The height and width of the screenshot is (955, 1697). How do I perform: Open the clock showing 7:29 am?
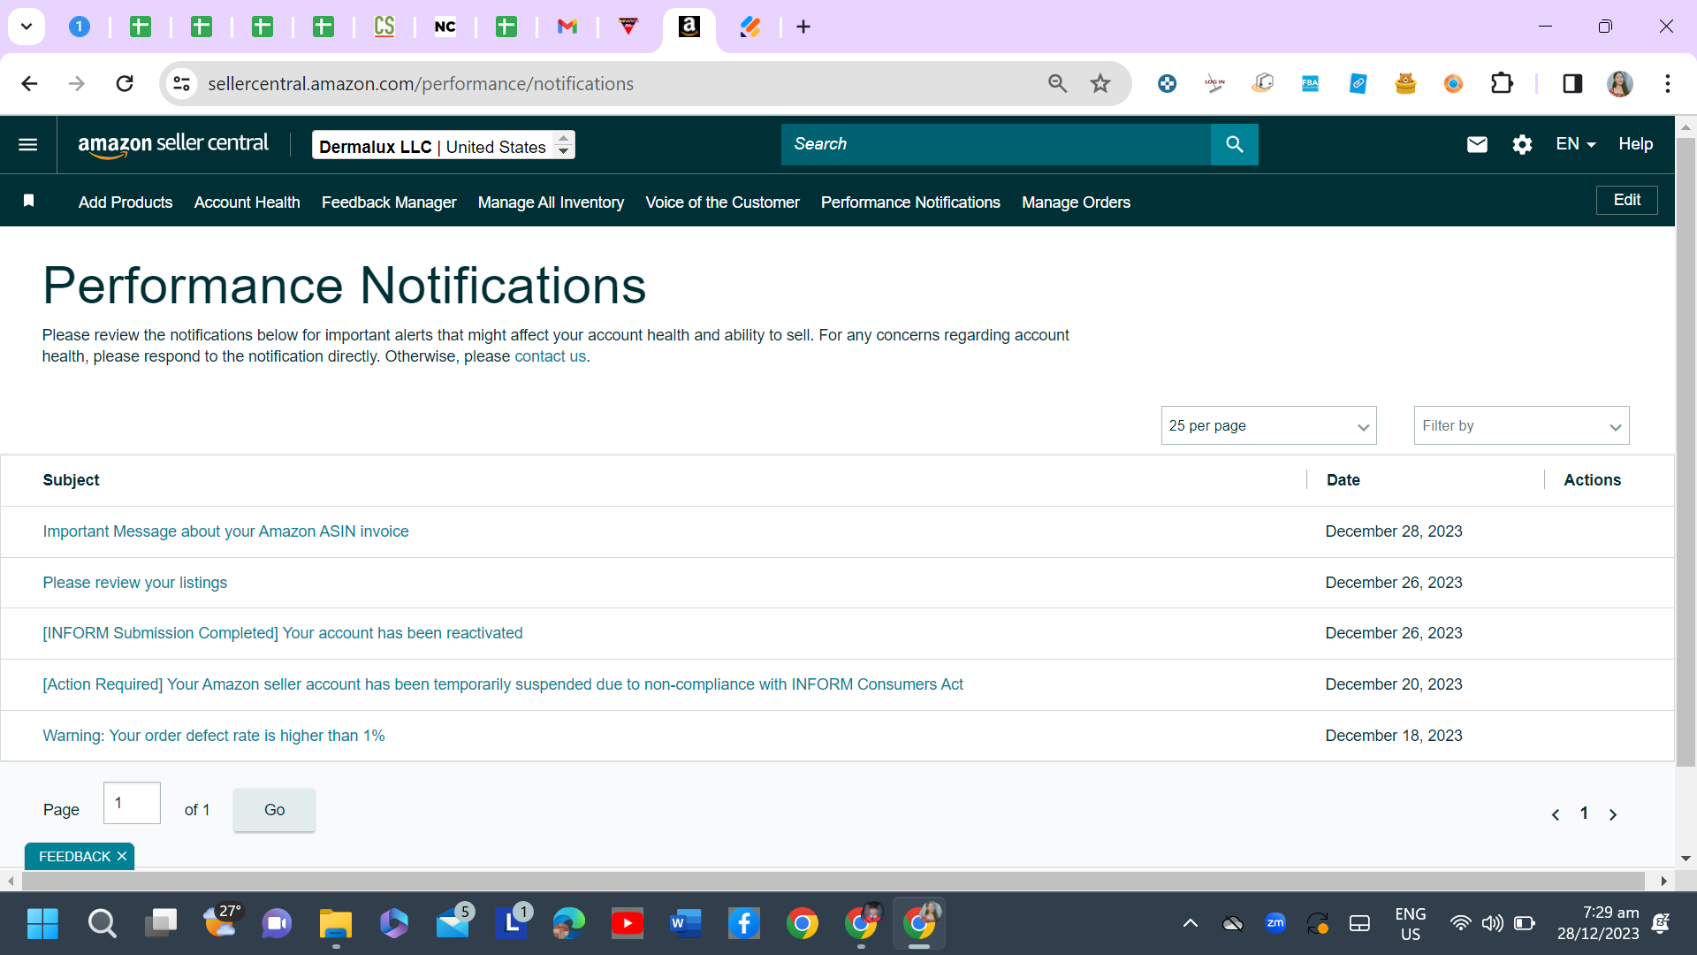(x=1598, y=923)
